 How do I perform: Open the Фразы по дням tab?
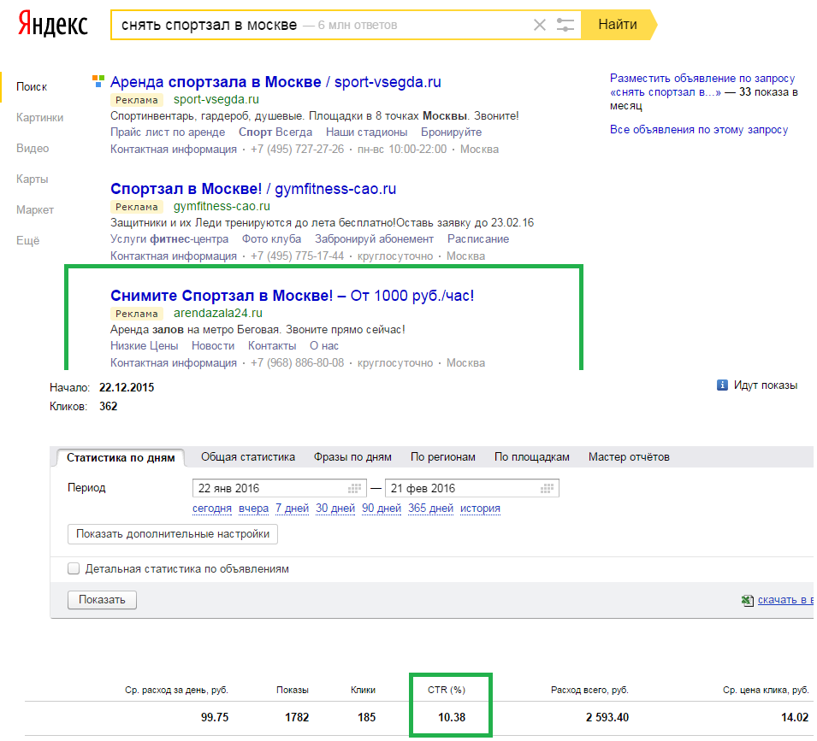tap(352, 457)
